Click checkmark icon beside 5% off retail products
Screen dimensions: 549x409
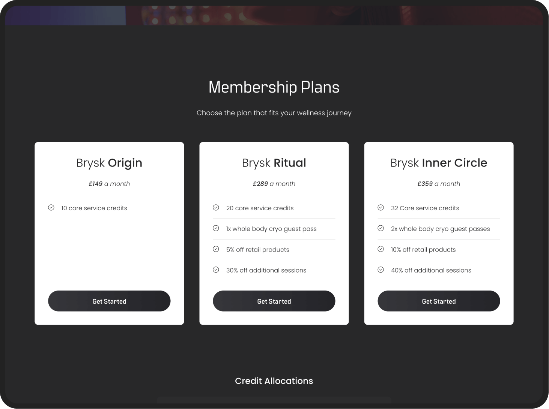[216, 249]
